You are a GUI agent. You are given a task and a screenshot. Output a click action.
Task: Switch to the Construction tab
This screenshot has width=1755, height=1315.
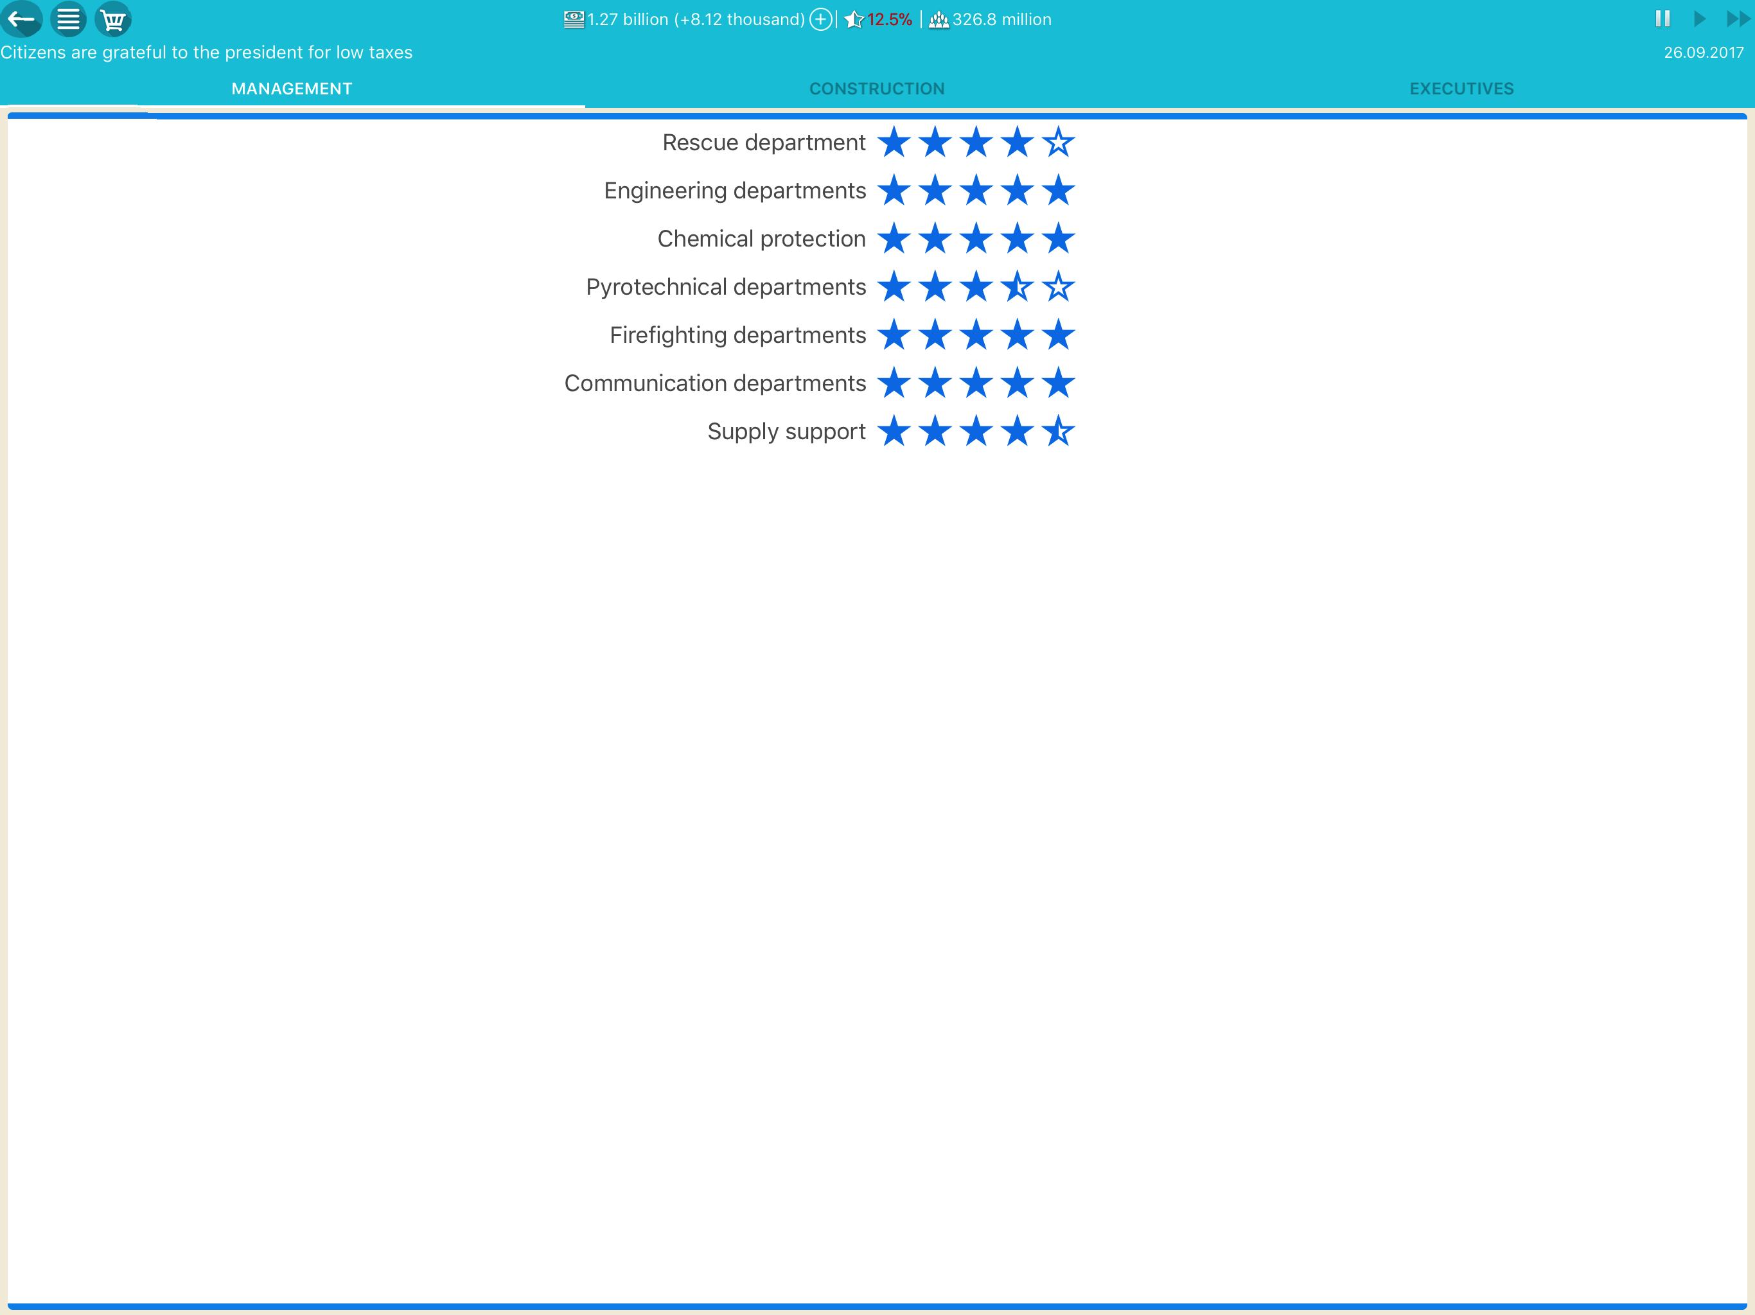[x=877, y=89]
